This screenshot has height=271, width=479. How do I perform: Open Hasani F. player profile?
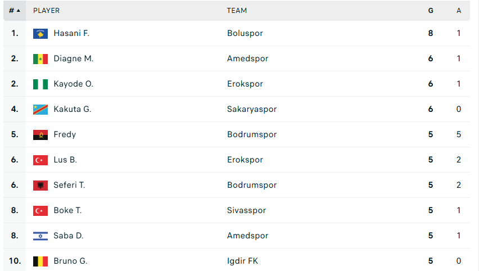tap(71, 33)
